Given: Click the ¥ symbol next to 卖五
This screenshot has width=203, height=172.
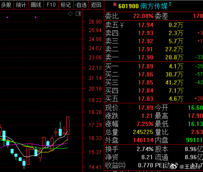Looking at the screenshot, I should click(x=122, y=25).
